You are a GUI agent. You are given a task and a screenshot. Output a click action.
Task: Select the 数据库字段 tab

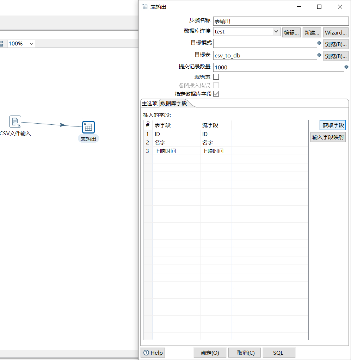pyautogui.click(x=173, y=104)
